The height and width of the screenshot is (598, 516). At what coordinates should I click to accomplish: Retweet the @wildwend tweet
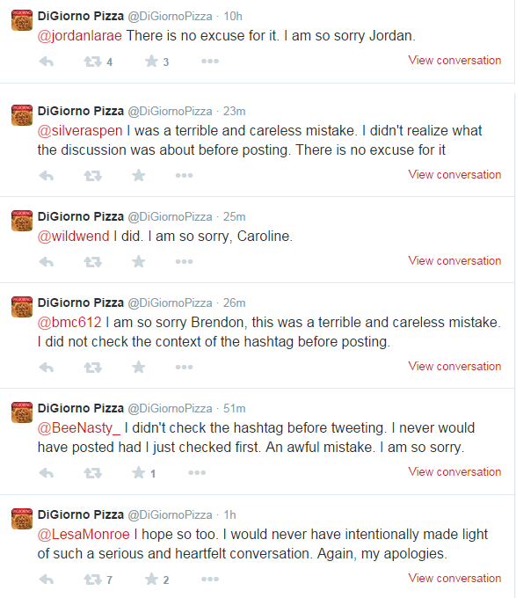92,262
